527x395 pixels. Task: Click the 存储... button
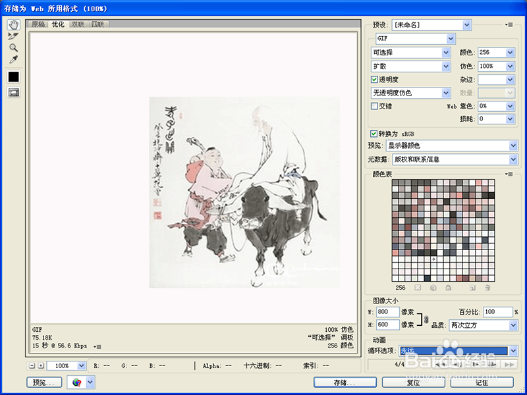[345, 382]
